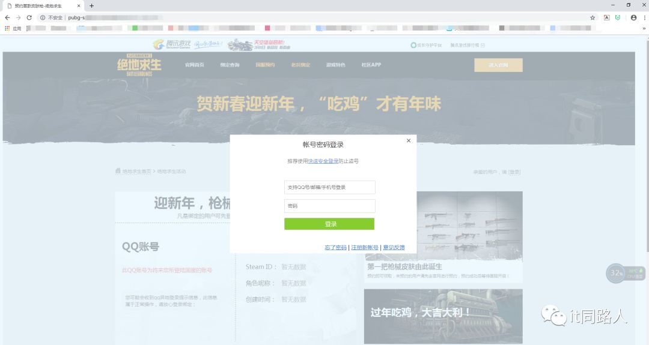Click the 过年吃鸡，大吉大利 banner image
Image resolution: width=649 pixels, height=345 pixels.
443,316
